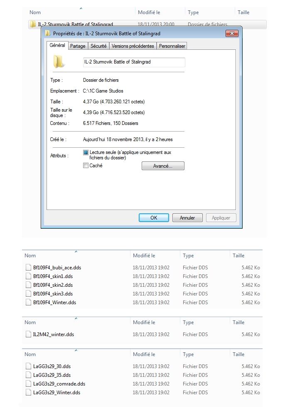Click the LaGG3s29_30.dds file icon
The image size is (285, 415).
click(28, 366)
